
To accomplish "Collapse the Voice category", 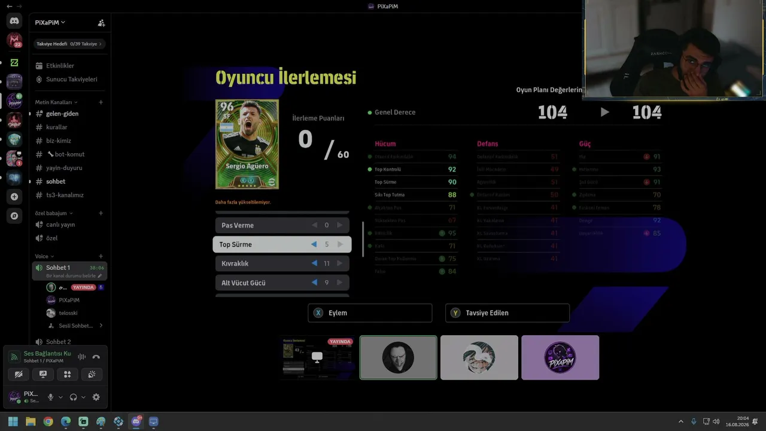I will point(44,256).
